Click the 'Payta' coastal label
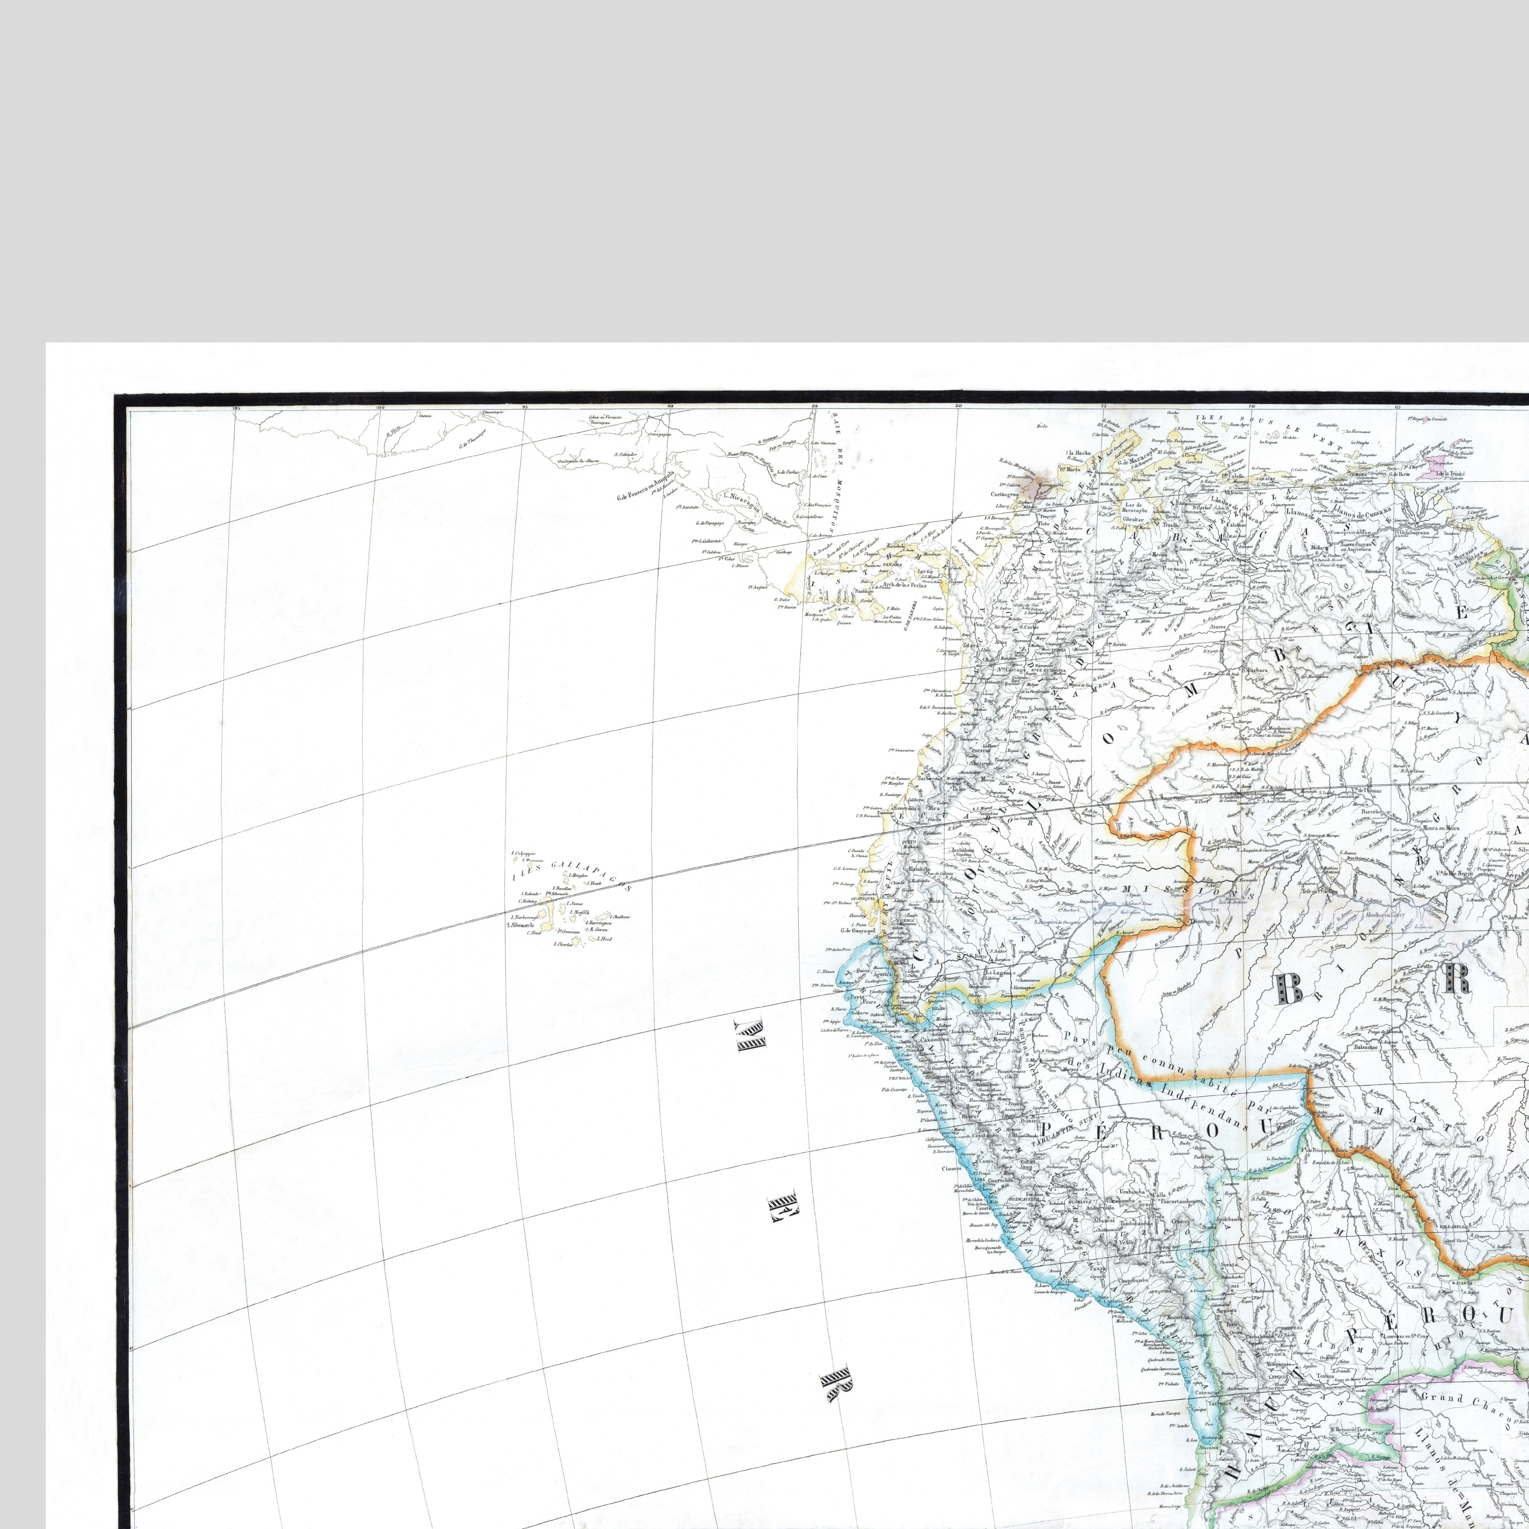1529x1529 pixels. pos(858,997)
